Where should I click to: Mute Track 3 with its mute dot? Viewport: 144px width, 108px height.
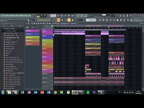click(x=52, y=38)
